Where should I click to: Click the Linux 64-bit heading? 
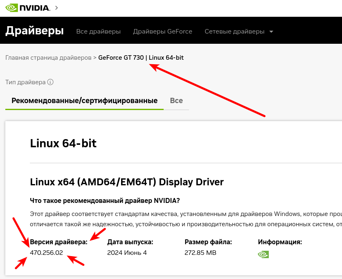(63, 143)
